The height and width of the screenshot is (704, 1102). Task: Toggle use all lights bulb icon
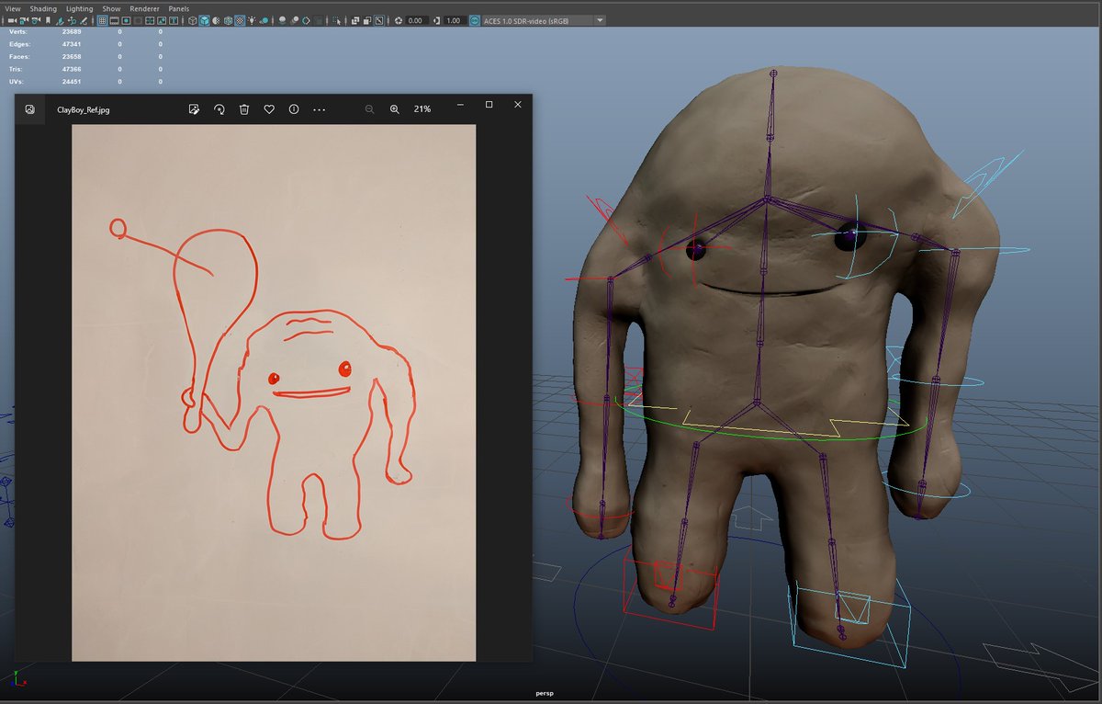(252, 20)
